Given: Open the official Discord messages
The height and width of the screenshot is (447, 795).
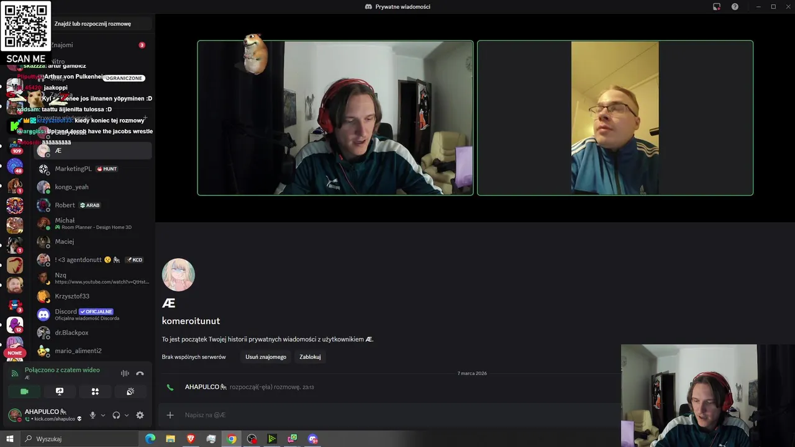Looking at the screenshot, I should coord(93,315).
